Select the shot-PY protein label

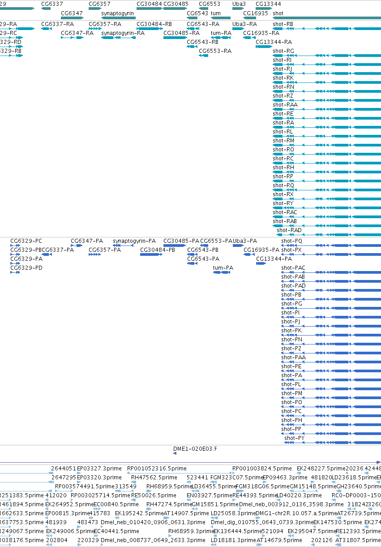[295, 438]
